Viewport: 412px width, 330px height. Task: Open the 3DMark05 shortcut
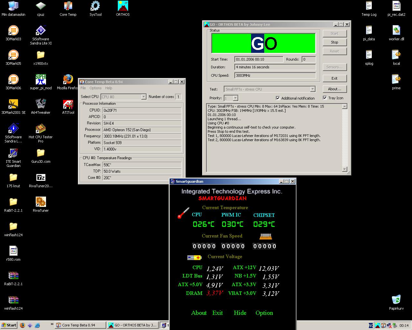(x=13, y=58)
